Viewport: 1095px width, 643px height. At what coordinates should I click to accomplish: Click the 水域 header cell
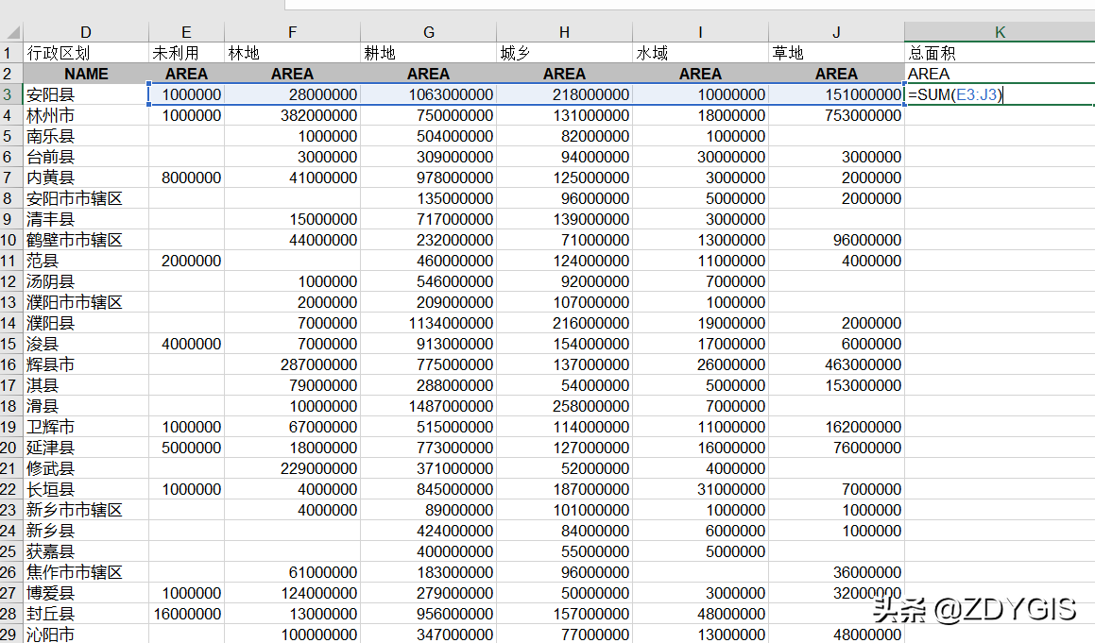pyautogui.click(x=700, y=53)
